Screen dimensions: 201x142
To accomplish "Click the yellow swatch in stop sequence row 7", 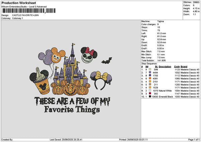I will 150,87.
